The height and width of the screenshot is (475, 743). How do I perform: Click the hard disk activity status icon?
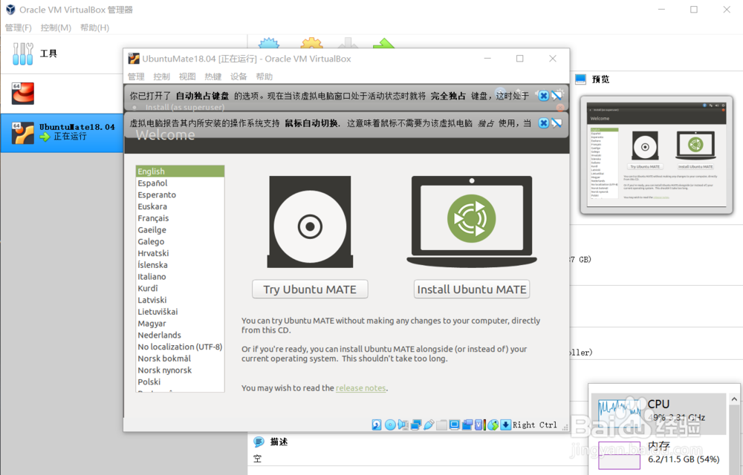click(377, 425)
